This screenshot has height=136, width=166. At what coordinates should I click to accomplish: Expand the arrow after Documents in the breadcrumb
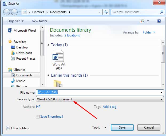pyautogui.click(x=70, y=12)
